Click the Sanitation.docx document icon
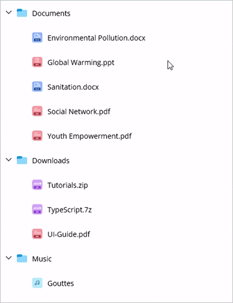233x303 pixels. click(x=37, y=86)
